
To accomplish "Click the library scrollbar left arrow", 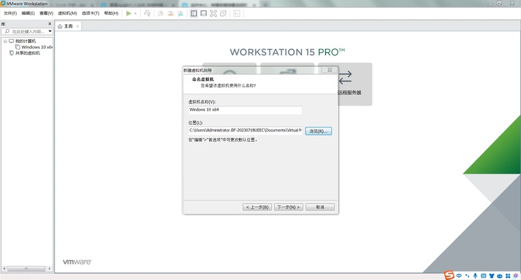I will pyautogui.click(x=4, y=268).
